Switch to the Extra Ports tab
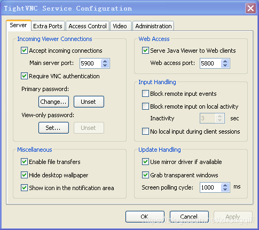The image size is (259, 230). coord(48,26)
